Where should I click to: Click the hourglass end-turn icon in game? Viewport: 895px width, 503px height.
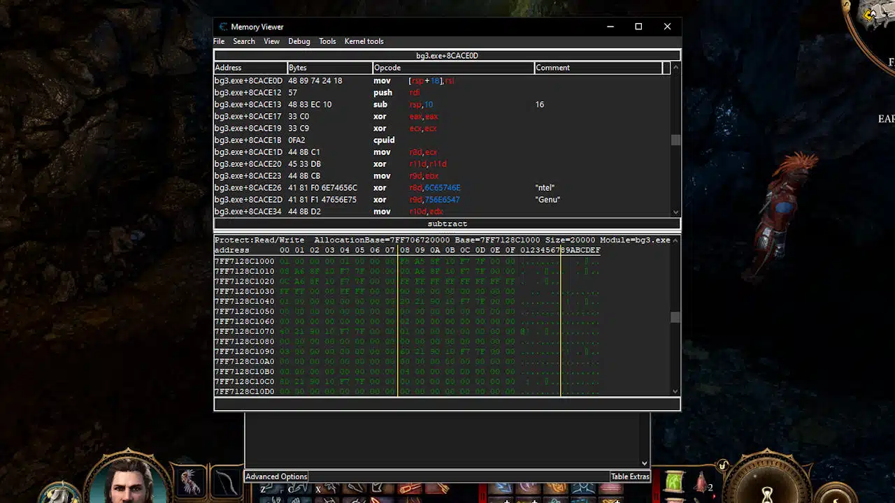768,494
